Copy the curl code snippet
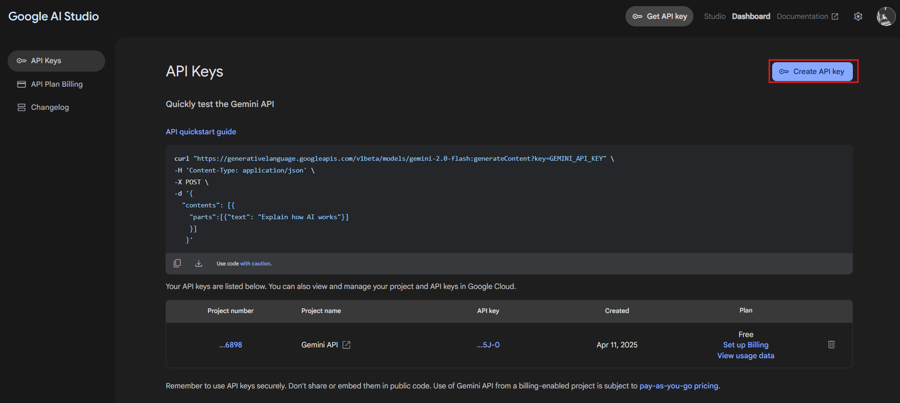 [x=177, y=263]
